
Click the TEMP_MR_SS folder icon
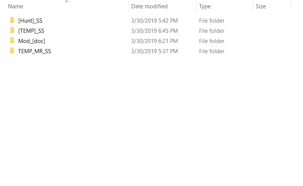click(12, 51)
